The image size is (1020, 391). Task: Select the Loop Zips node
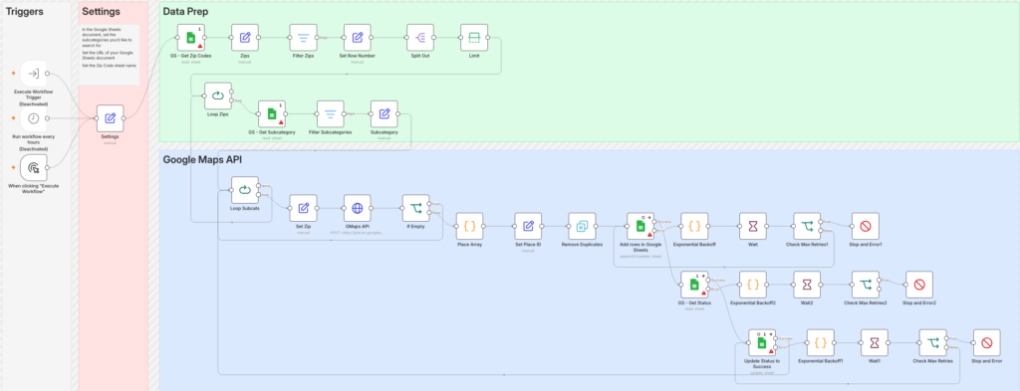pos(218,96)
